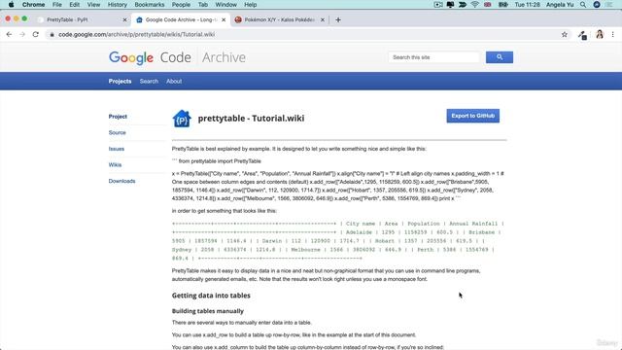This screenshot has height=350, width=622.
Task: Click the browser forward arrow
Action: tap(22, 35)
